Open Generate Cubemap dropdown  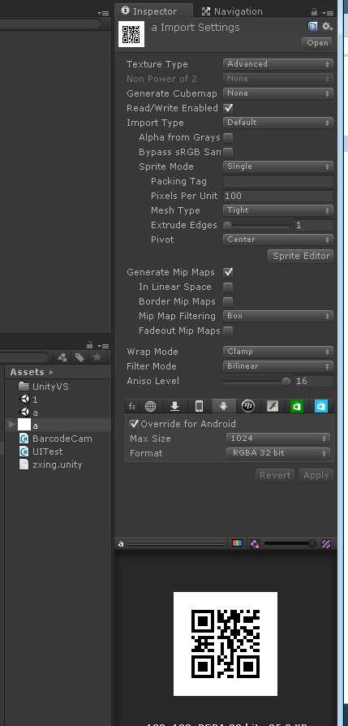[x=278, y=93]
